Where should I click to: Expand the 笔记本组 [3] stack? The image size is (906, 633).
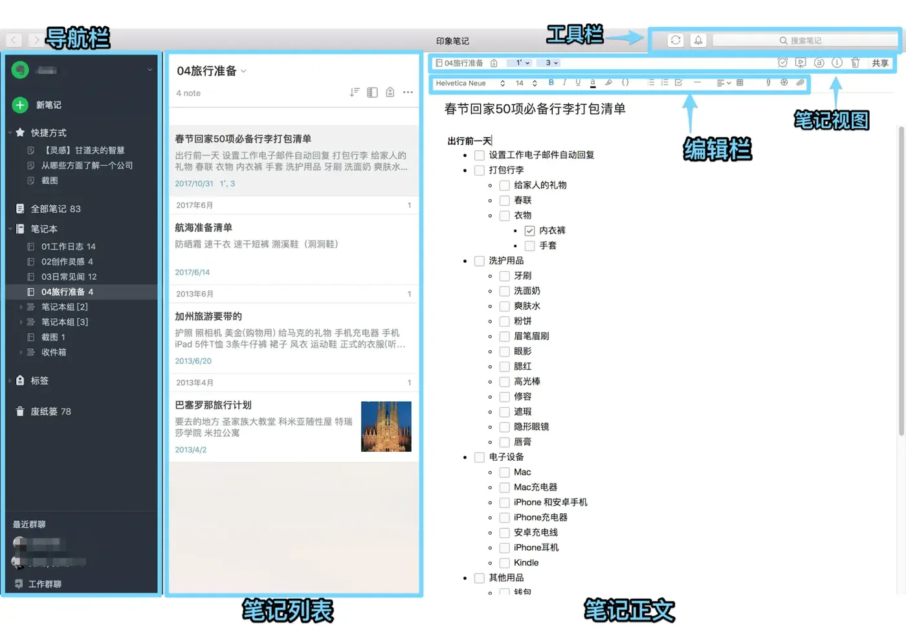[x=21, y=322]
